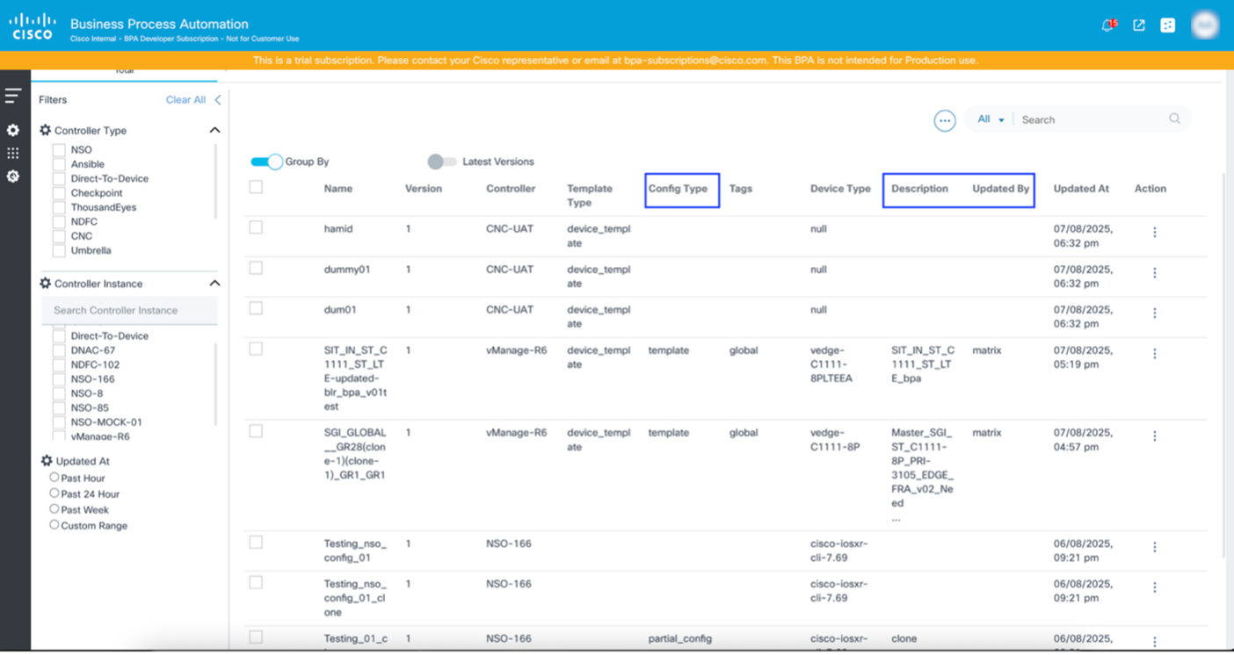Open action menu for SIT_IN_ST_C1111 row
The height and width of the screenshot is (655, 1234).
pos(1155,354)
